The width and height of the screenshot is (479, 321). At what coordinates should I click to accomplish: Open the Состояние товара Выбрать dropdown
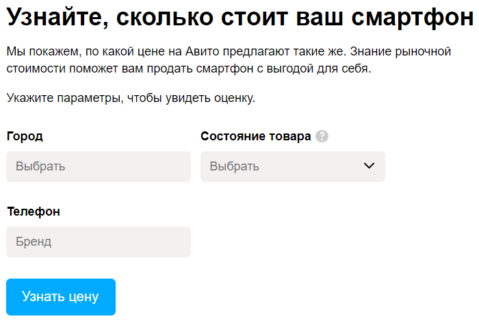pyautogui.click(x=293, y=166)
